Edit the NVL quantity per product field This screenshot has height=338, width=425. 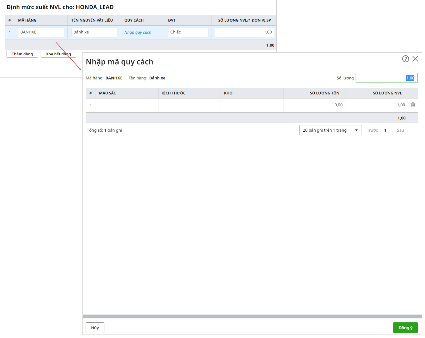point(244,32)
